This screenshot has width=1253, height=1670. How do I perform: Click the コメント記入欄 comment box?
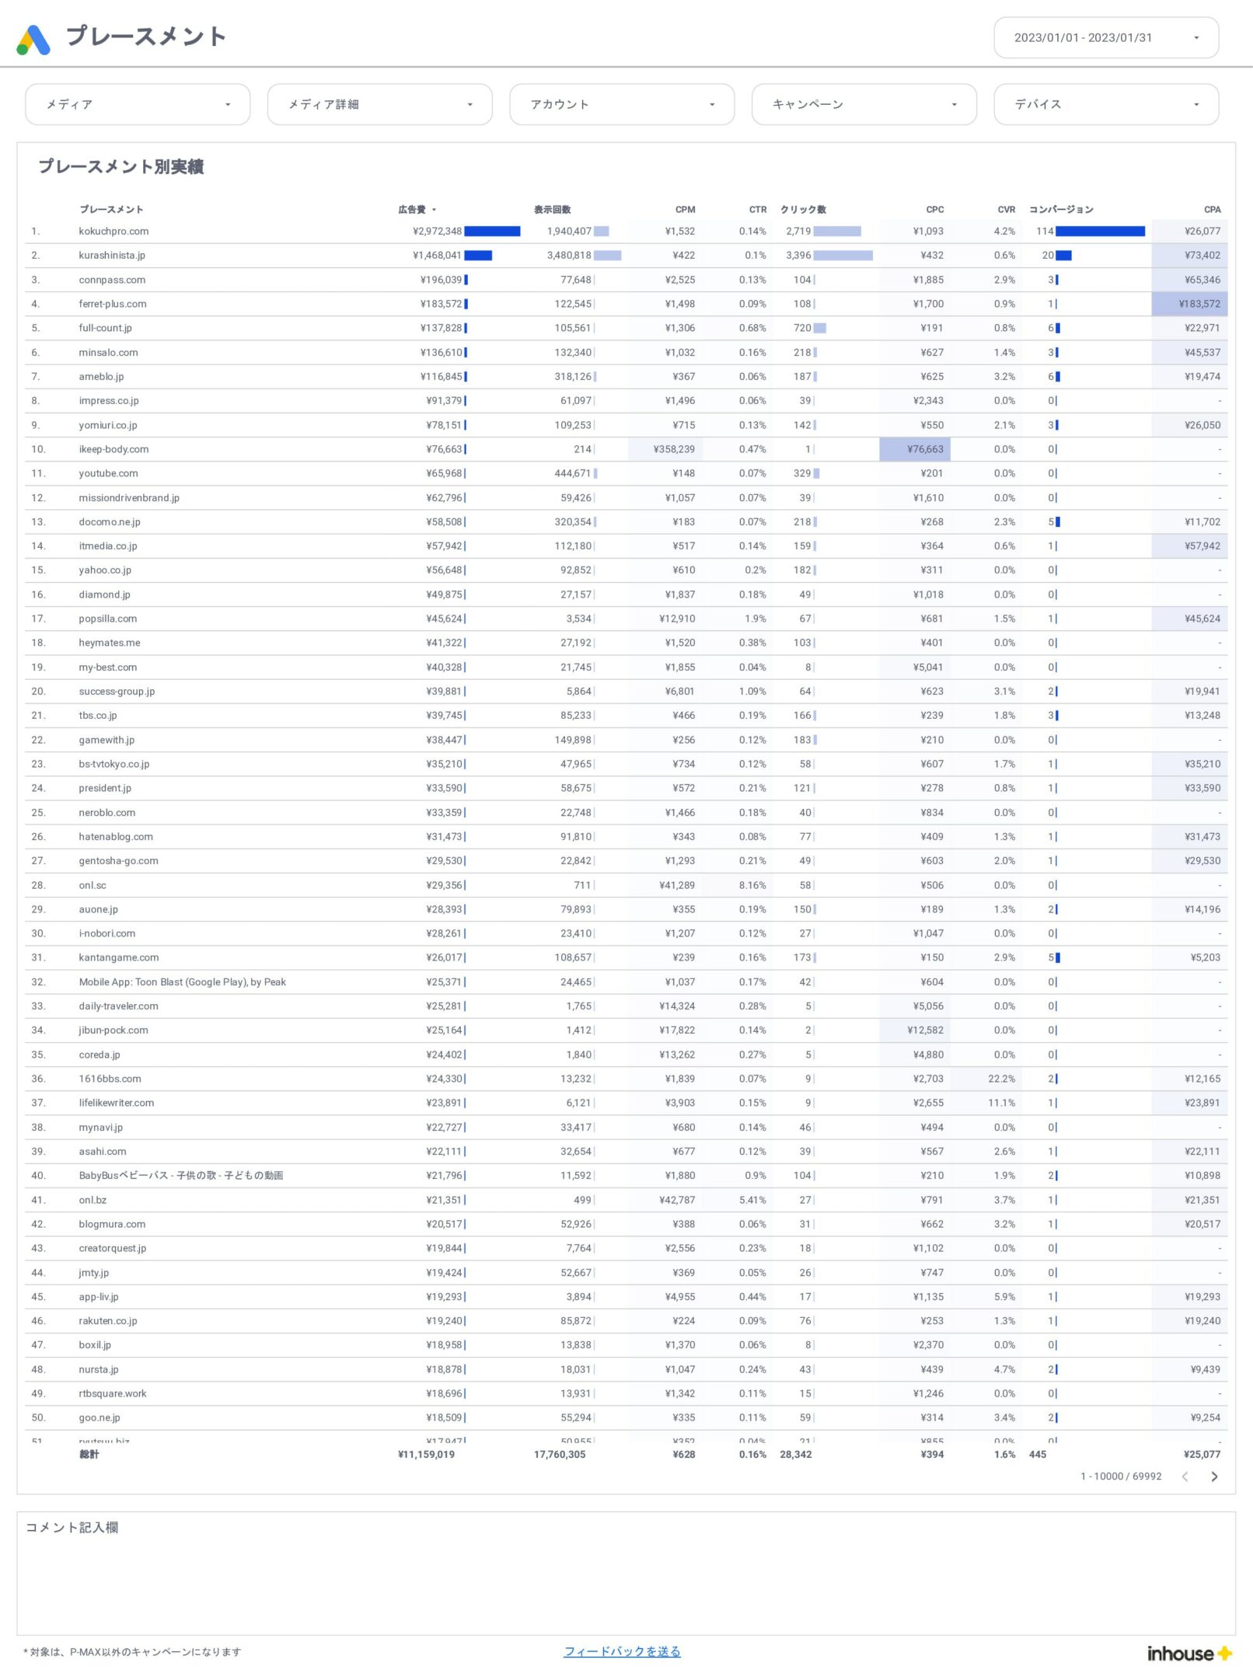click(626, 1578)
